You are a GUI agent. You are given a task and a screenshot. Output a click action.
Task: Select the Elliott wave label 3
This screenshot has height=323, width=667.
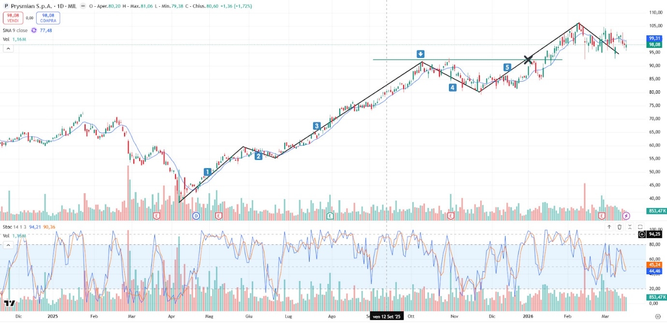point(317,126)
